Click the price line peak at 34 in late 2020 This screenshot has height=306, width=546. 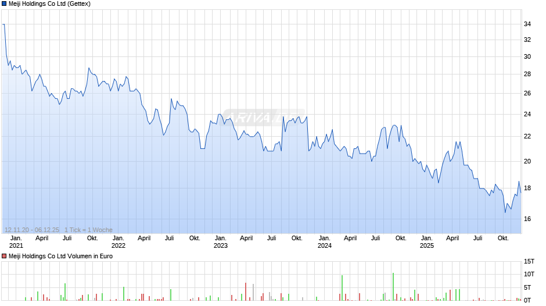[3, 24]
